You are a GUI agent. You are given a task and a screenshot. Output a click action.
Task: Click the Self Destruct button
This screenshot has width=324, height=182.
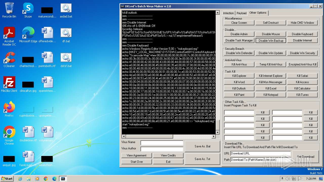pyautogui.click(x=271, y=23)
